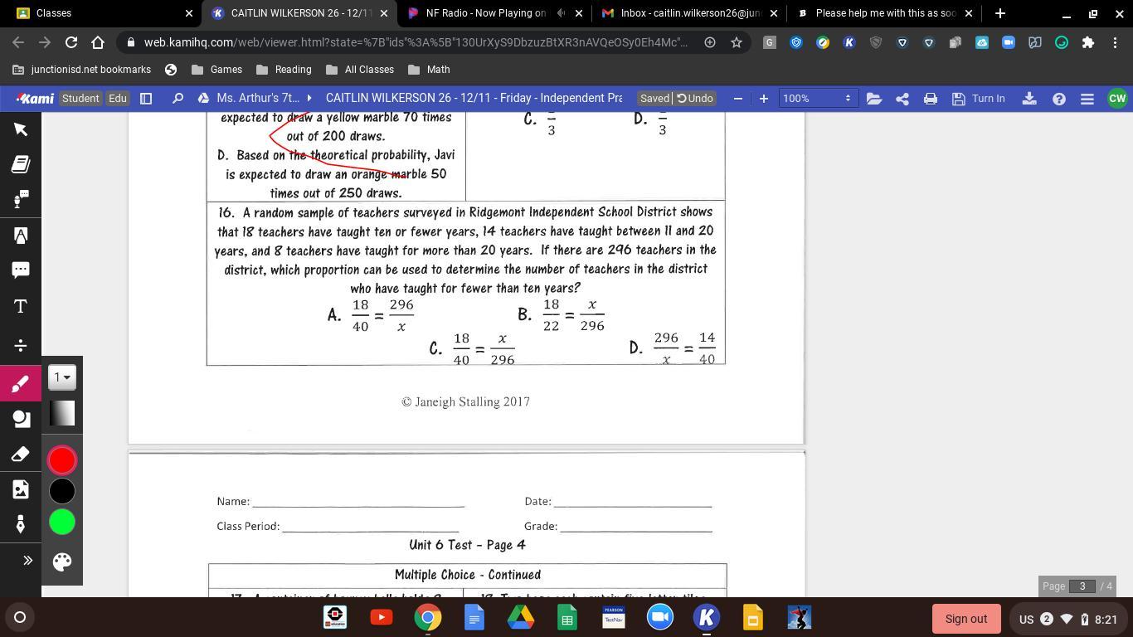Click the page number input field

point(1082,586)
